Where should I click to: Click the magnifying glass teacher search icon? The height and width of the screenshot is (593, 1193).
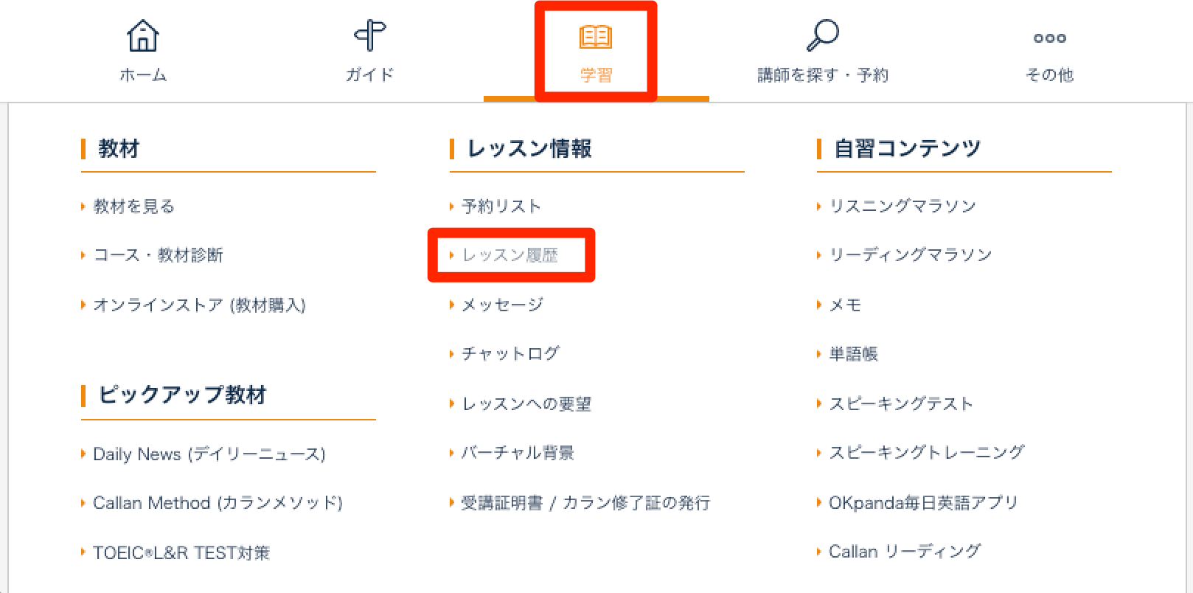[823, 35]
